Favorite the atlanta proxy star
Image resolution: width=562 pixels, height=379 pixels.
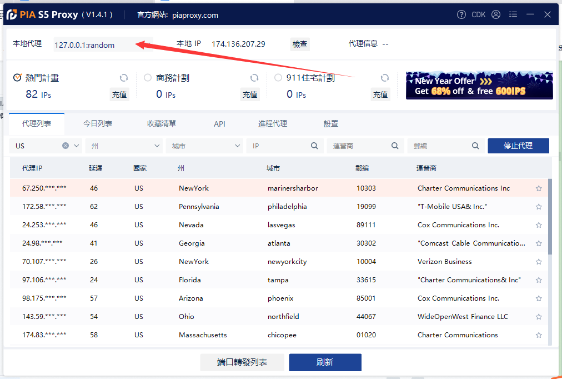coord(538,243)
